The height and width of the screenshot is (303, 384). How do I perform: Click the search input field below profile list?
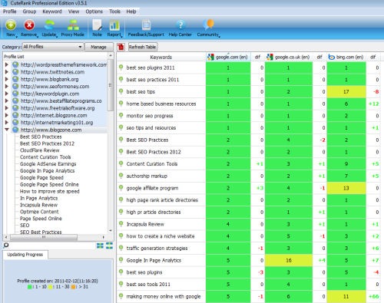point(52,245)
